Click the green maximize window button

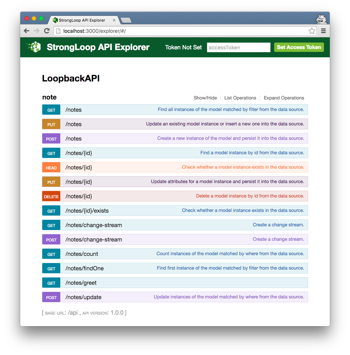(41, 18)
